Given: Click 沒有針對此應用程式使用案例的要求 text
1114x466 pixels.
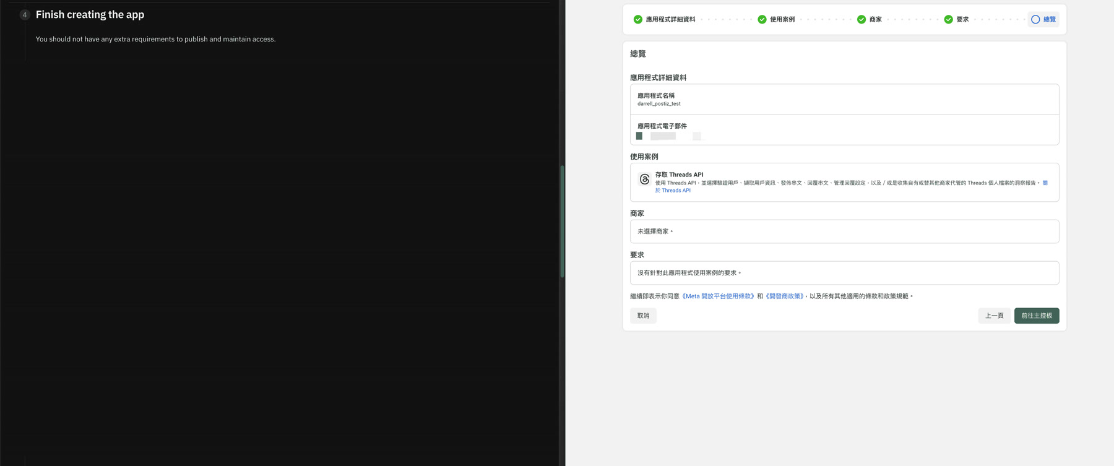Looking at the screenshot, I should click(689, 273).
